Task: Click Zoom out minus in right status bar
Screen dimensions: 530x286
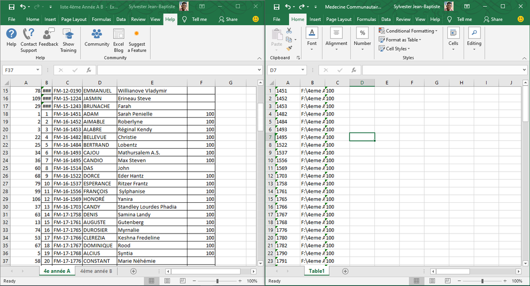Action: 459,281
